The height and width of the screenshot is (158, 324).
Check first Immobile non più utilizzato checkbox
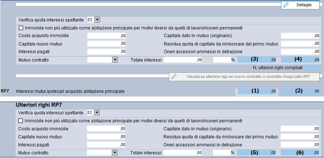21,28
